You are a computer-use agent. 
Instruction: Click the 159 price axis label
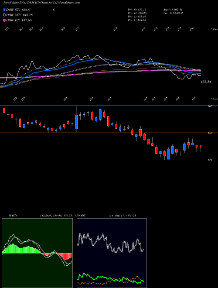[x=210, y=133]
